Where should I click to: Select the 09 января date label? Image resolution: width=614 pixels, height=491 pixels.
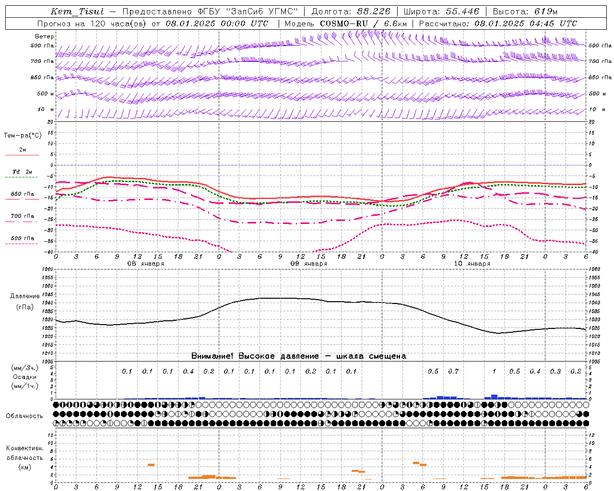(309, 264)
